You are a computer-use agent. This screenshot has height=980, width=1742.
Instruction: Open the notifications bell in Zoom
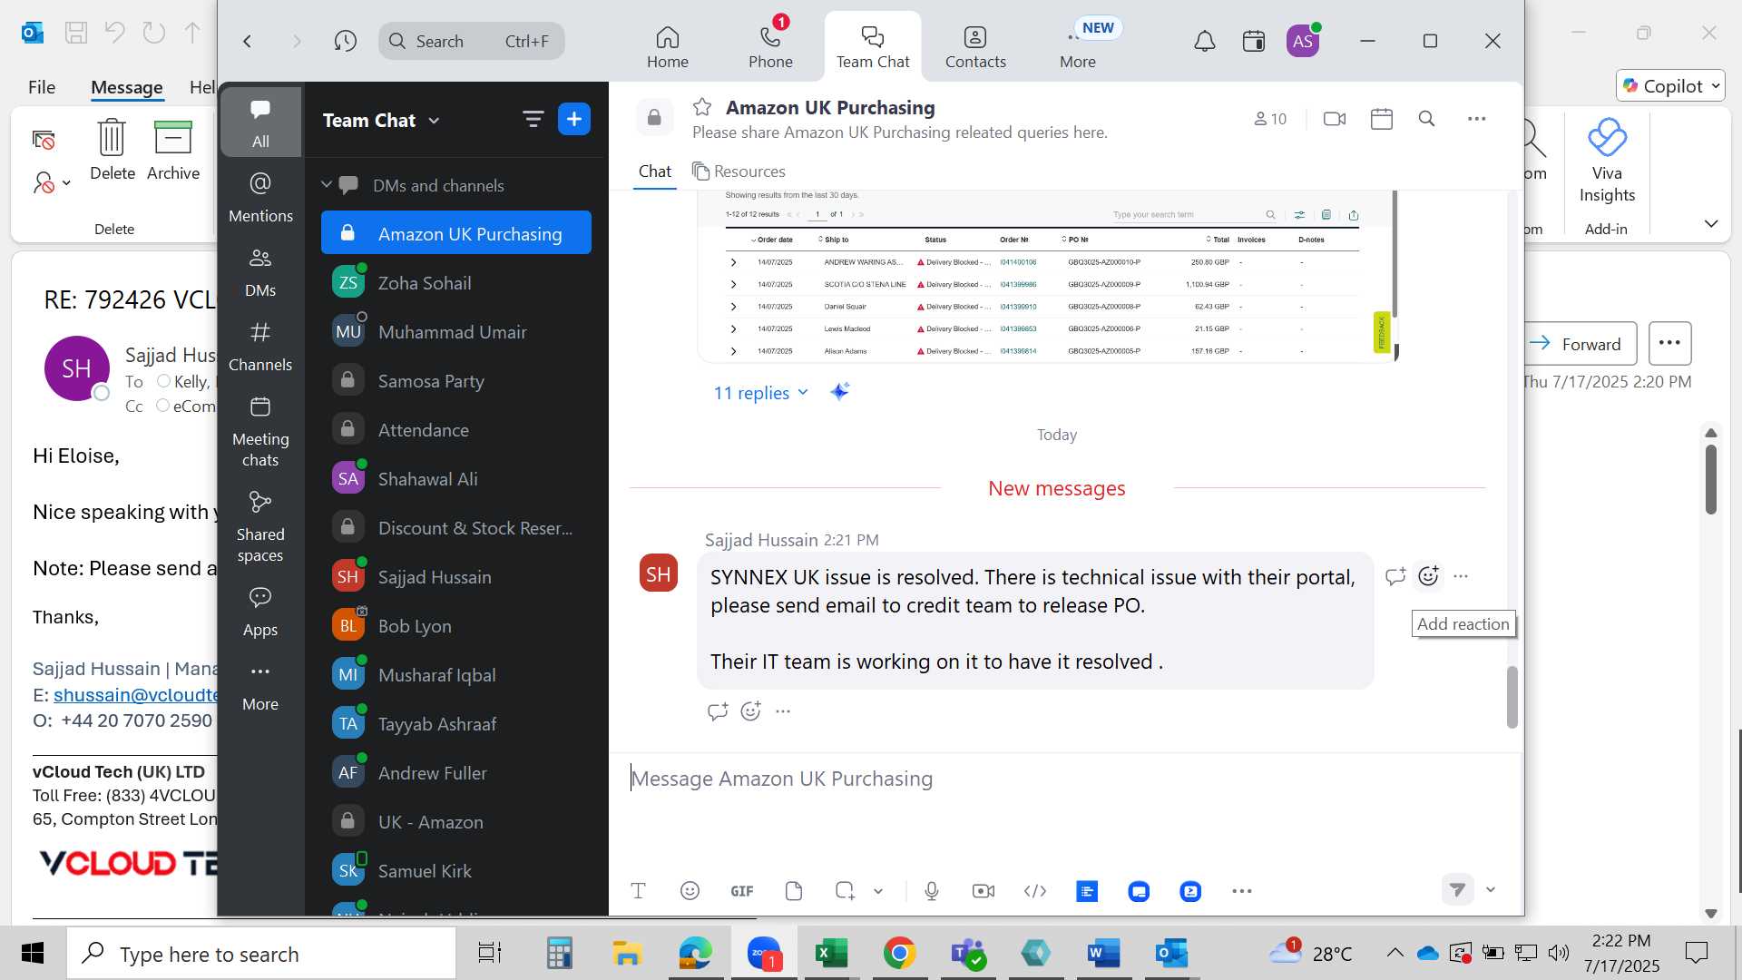1204,41
